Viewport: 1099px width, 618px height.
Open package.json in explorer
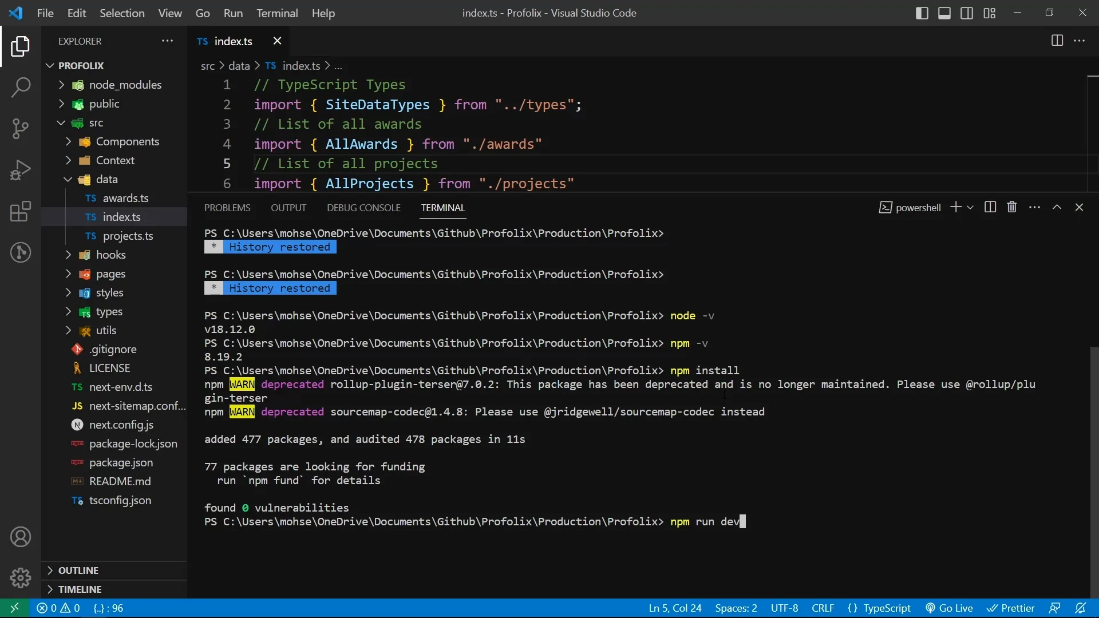tap(114, 462)
